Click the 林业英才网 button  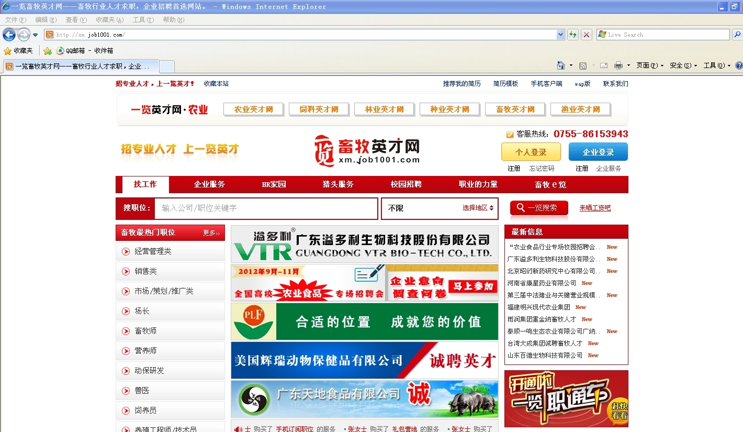coord(385,109)
